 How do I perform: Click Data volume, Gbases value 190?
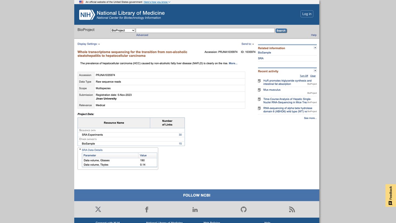142,160
